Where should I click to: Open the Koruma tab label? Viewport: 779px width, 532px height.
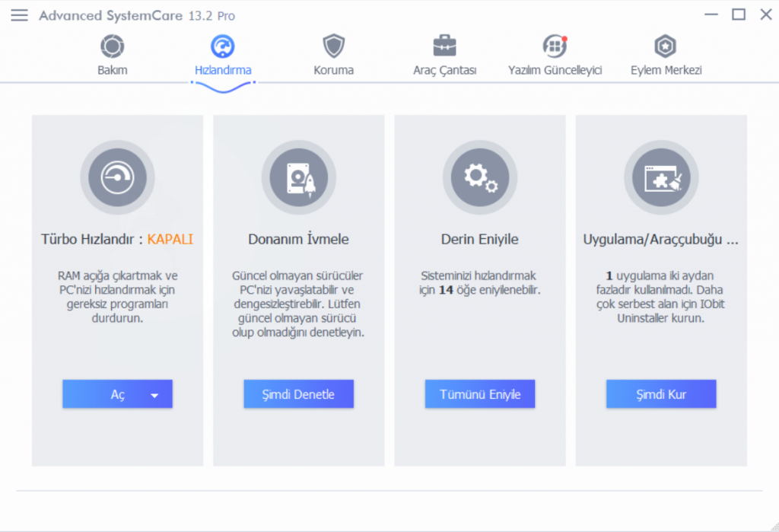point(333,70)
